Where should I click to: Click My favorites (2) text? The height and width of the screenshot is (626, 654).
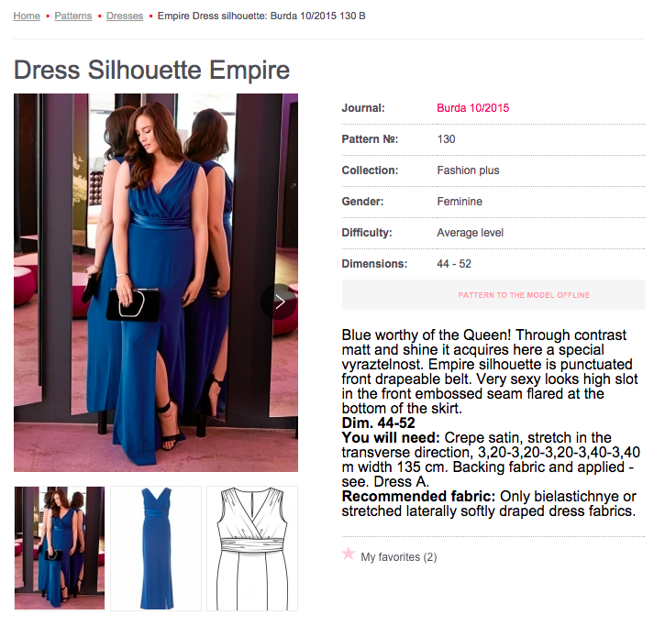click(x=398, y=557)
